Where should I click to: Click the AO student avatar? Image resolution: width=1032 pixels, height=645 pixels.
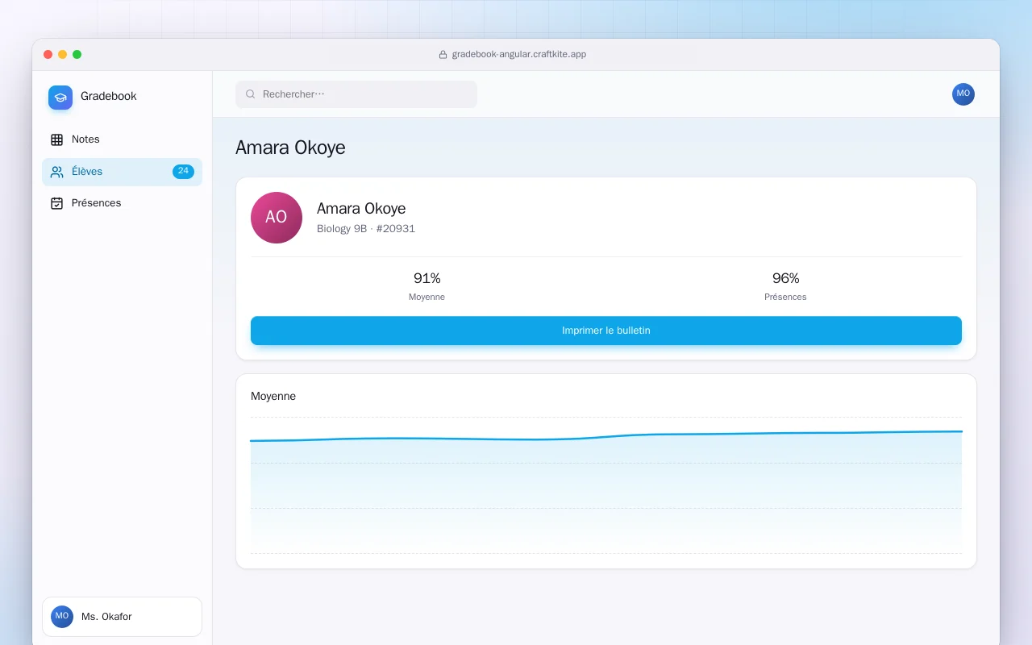point(277,218)
